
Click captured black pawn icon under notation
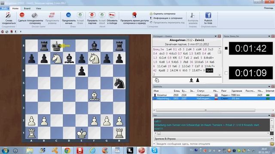point(198,80)
